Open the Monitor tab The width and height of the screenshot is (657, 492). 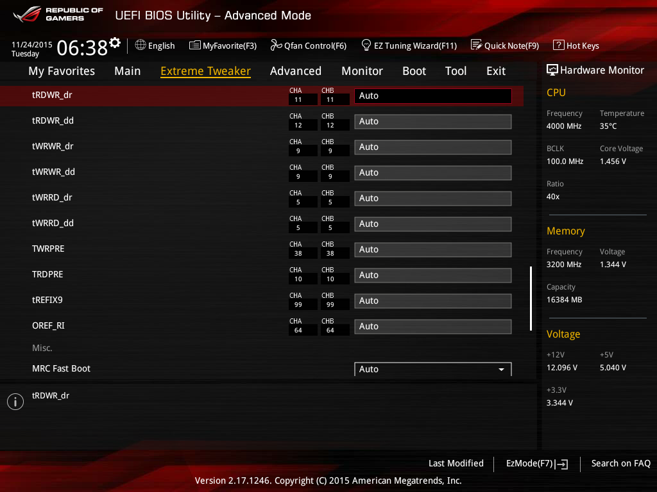(362, 71)
